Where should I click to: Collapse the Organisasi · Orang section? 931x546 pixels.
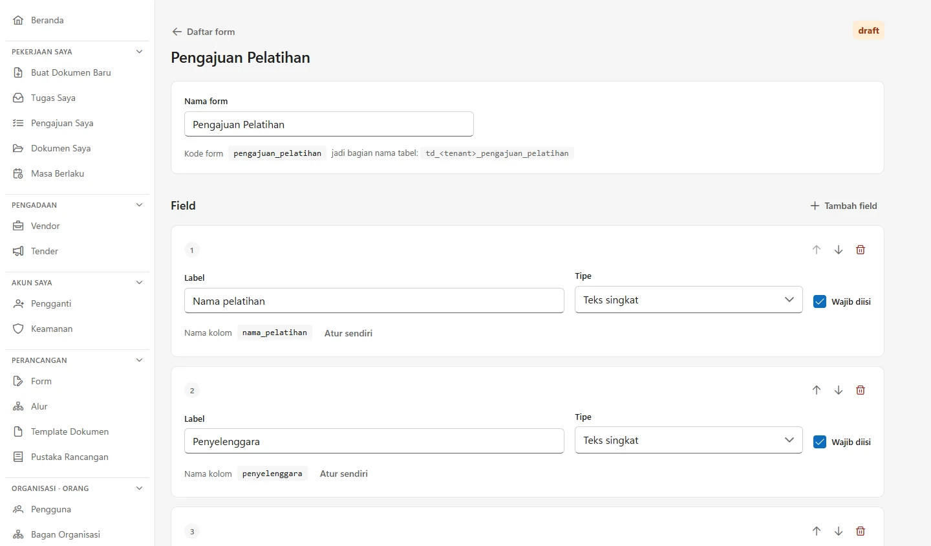point(139,488)
